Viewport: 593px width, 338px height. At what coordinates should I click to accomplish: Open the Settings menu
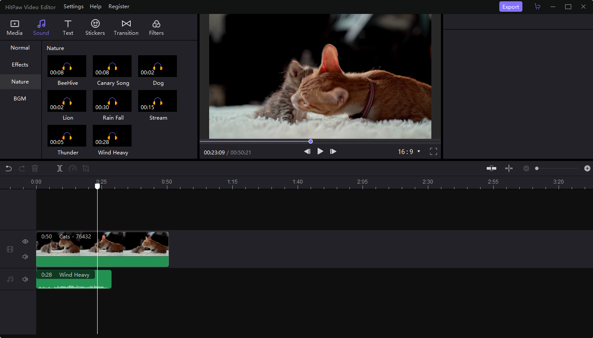coord(73,7)
